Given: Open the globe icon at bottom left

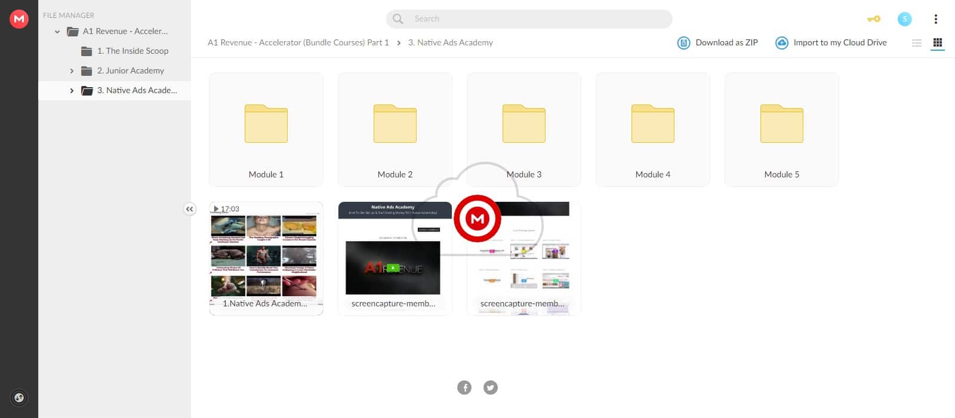Looking at the screenshot, I should tap(19, 398).
